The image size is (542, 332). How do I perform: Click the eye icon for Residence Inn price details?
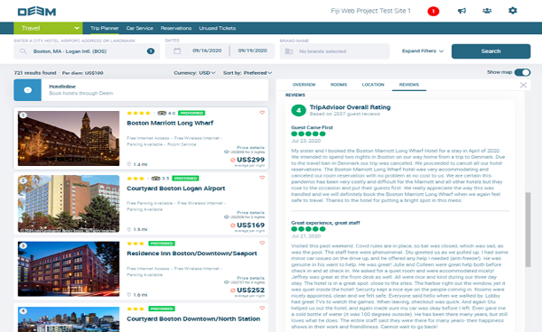point(227,282)
